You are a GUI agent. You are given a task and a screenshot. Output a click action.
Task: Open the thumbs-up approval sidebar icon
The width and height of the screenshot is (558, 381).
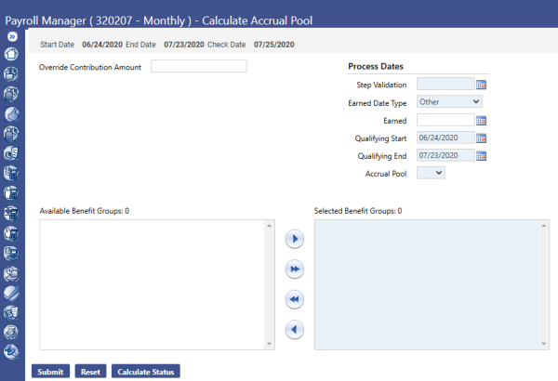[11, 114]
